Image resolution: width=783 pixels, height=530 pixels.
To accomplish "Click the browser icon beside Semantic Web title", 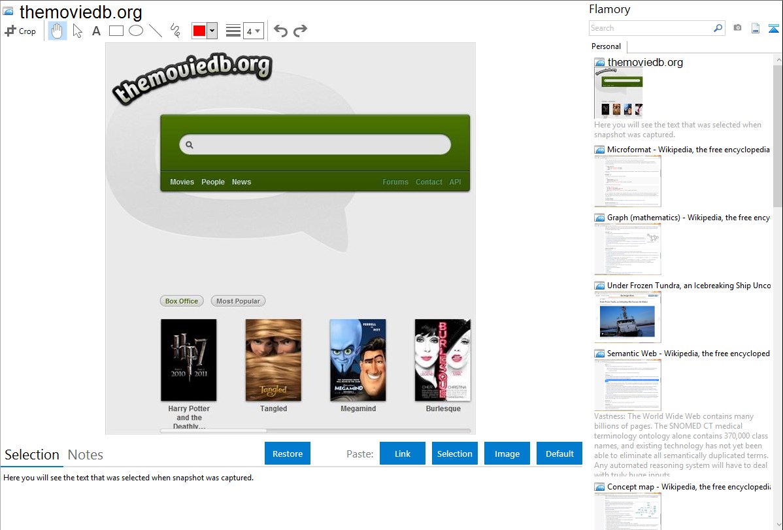I will click(600, 353).
